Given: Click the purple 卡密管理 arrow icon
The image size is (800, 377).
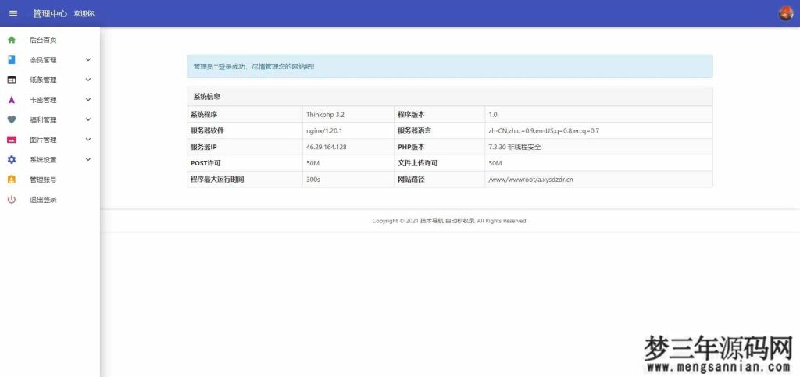Looking at the screenshot, I should tap(12, 100).
